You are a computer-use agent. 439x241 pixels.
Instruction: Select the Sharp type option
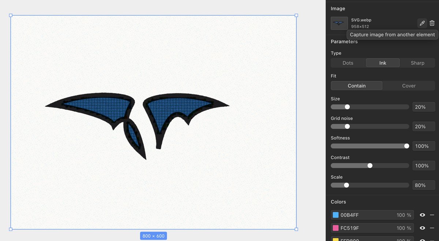(417, 63)
